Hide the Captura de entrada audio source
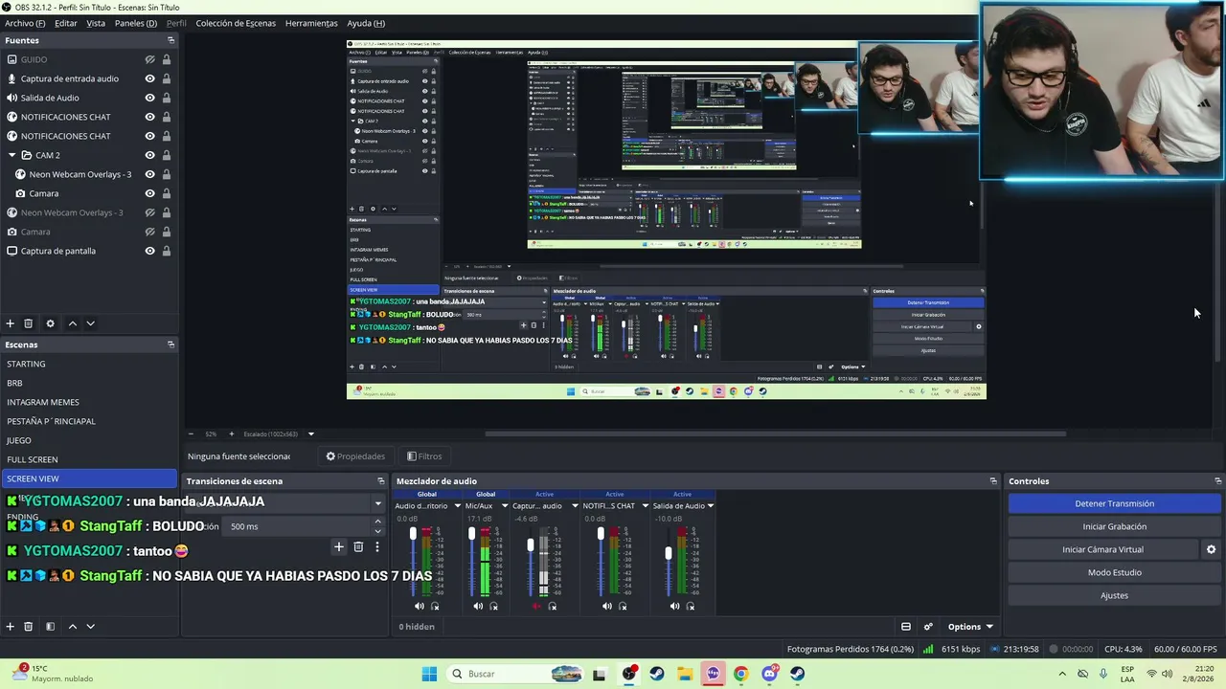This screenshot has width=1226, height=689. tap(150, 78)
